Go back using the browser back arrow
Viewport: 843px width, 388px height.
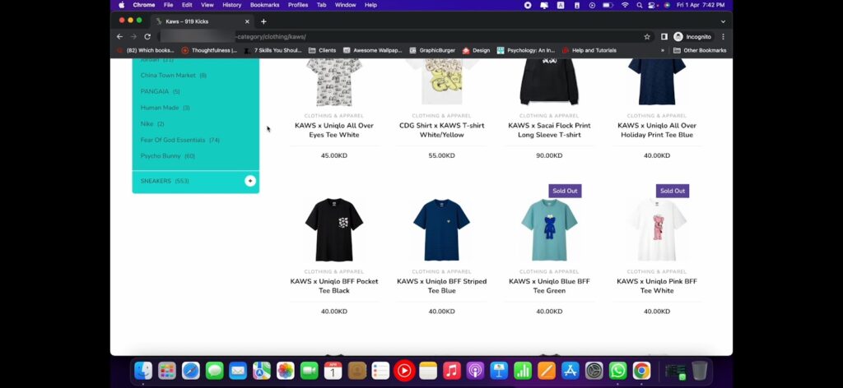[119, 36]
